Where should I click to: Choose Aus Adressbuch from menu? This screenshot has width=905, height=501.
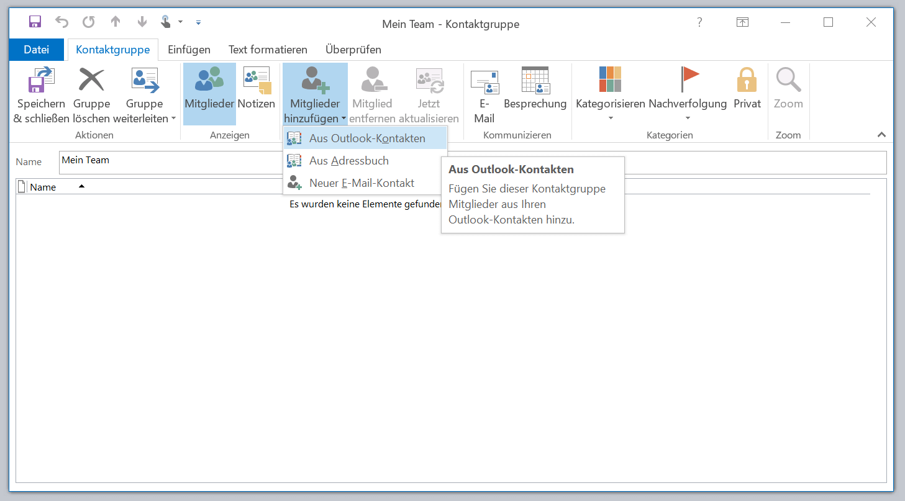365,161
